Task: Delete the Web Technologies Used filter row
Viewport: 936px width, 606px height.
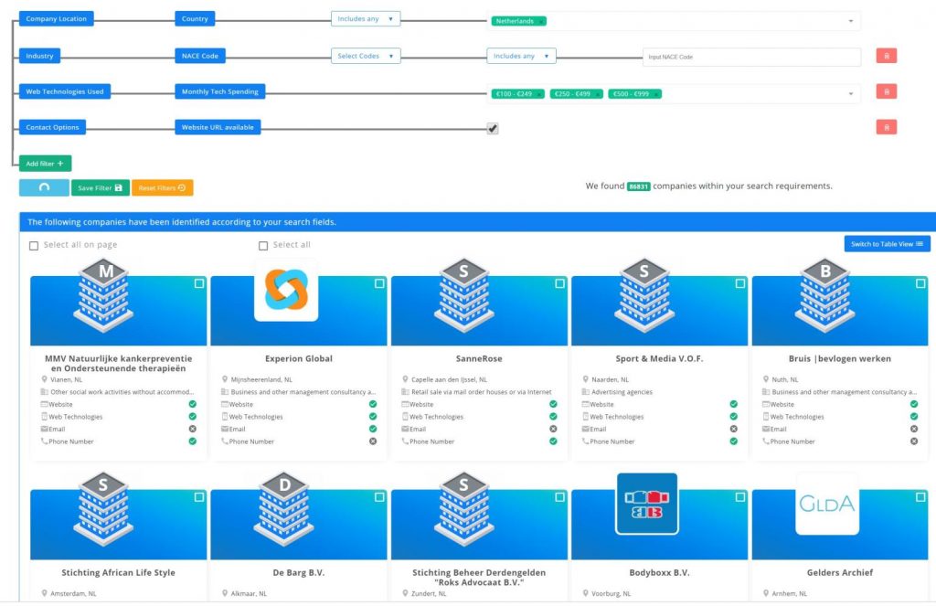Action: (x=886, y=91)
